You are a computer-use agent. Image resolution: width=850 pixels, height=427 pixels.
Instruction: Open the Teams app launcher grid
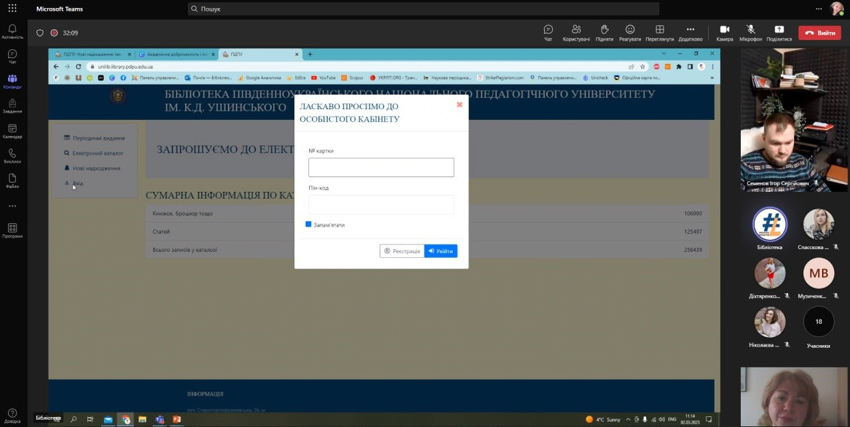point(12,9)
